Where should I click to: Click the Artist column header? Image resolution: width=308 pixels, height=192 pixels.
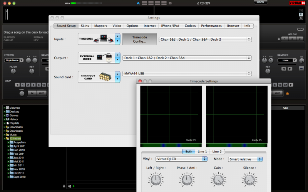[x=293, y=108]
